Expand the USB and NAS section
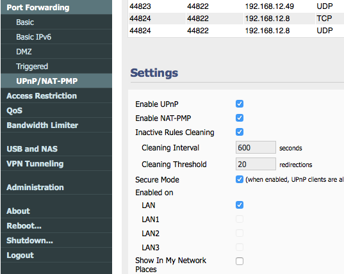Viewport: 344px width, 274px height. point(32,149)
